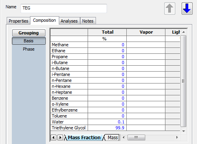Image resolution: width=197 pixels, height=144 pixels.
Task: Switch to the Analyses tab
Action: 69,21
